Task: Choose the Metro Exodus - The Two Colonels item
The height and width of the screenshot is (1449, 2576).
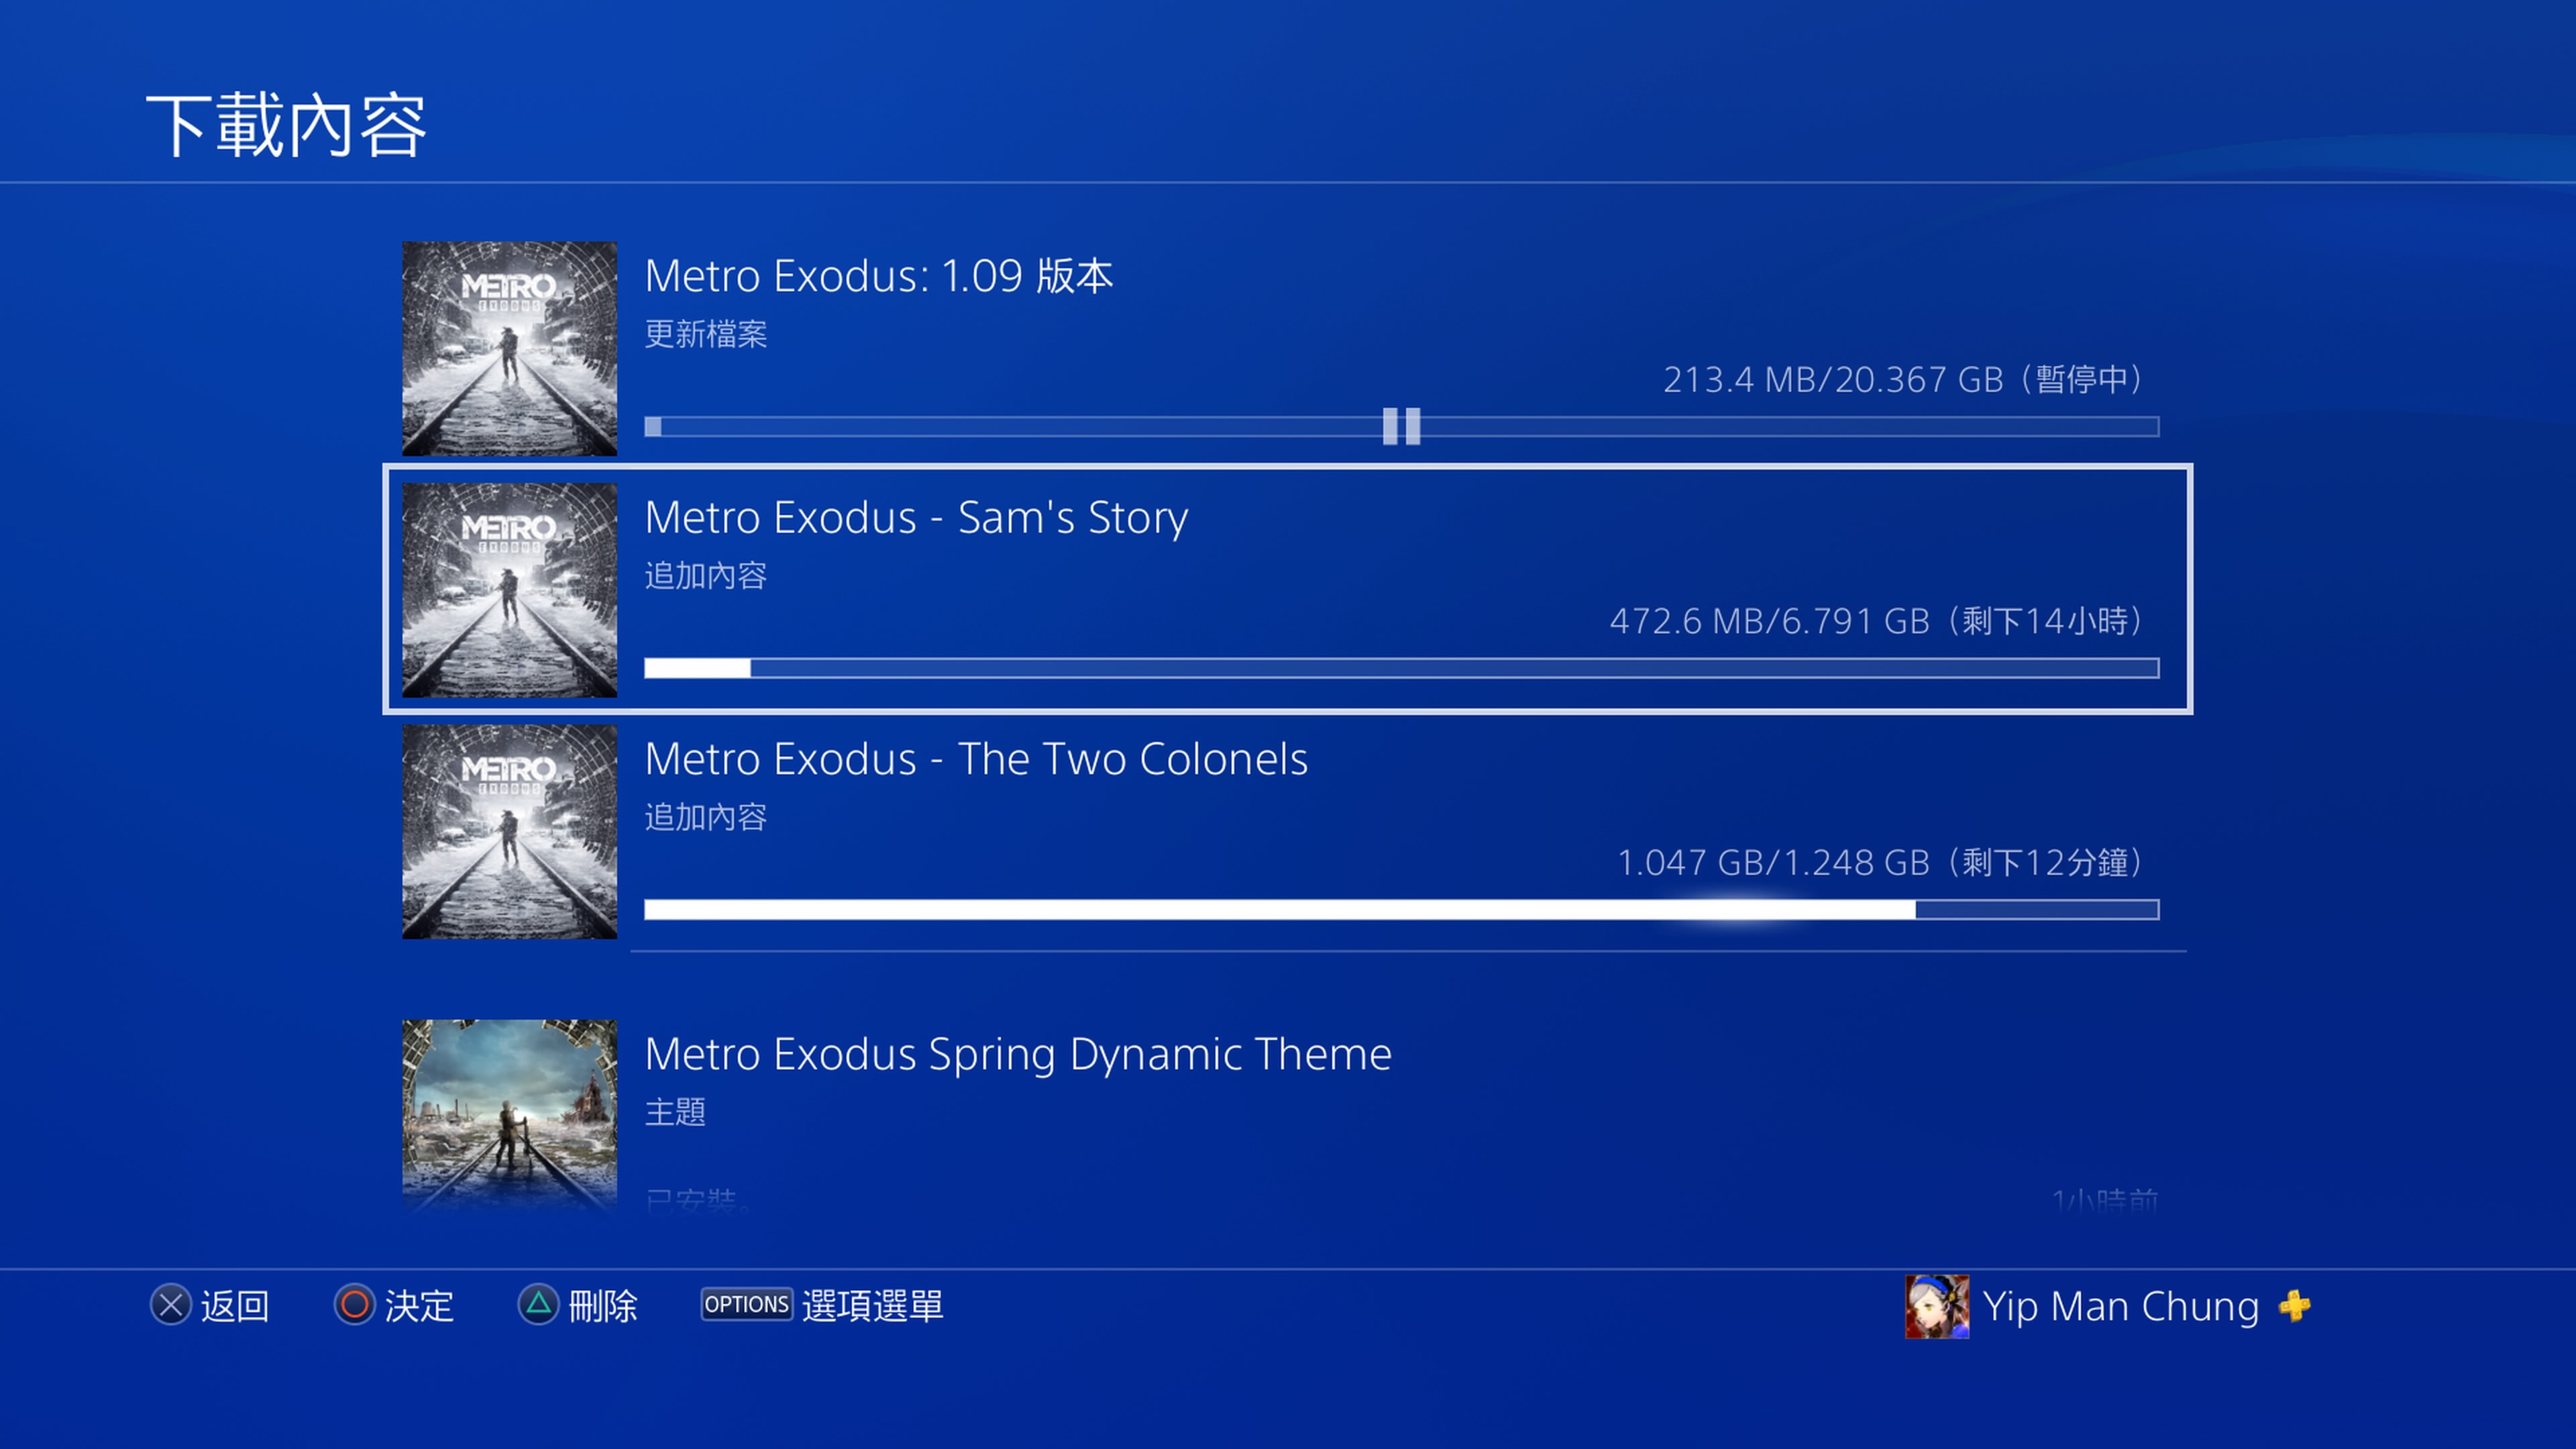Action: [1288, 831]
